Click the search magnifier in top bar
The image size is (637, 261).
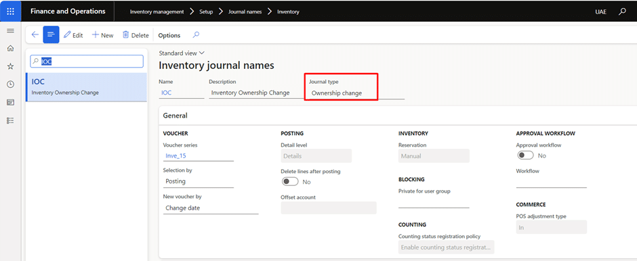[x=622, y=11]
